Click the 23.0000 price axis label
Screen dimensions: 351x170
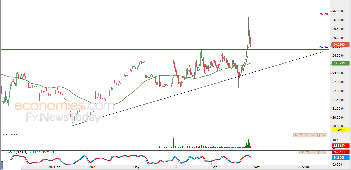[339, 73]
